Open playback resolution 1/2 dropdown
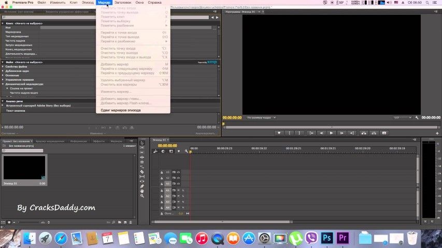The image size is (442, 248). 403,117
